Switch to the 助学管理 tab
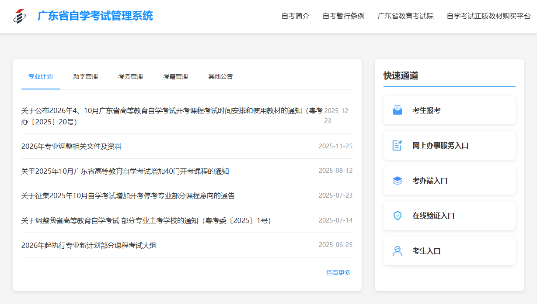Screen dimensions: 537x305 pyautogui.click(x=85, y=76)
